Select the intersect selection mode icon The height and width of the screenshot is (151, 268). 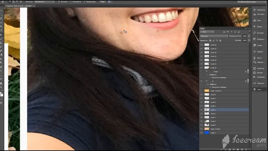(21, 2)
